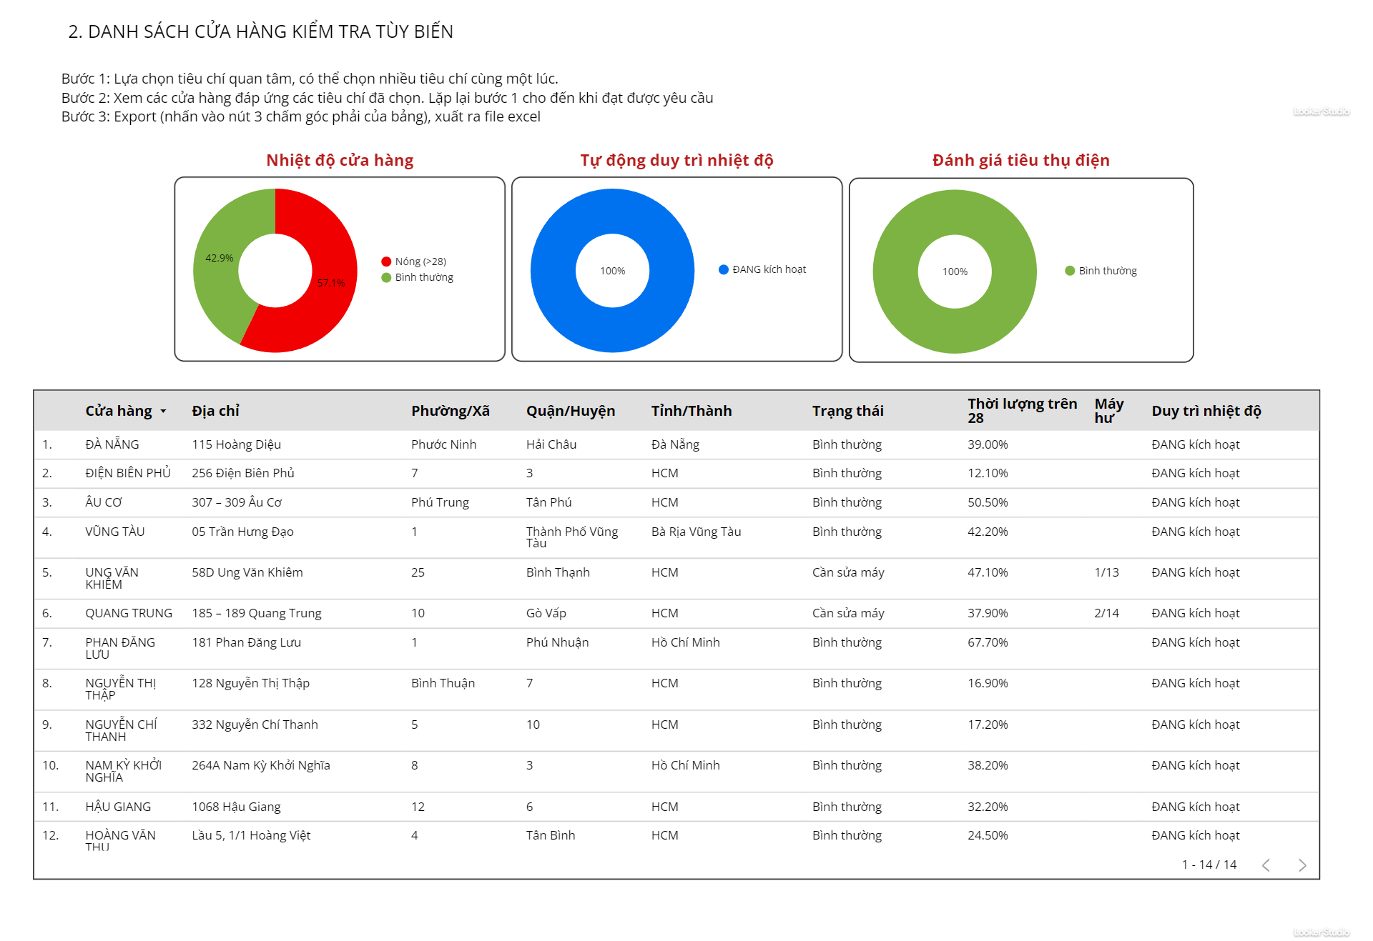Screen dimensions: 1373x941
Task: Click the 12.10% duration value
Action: click(x=988, y=473)
